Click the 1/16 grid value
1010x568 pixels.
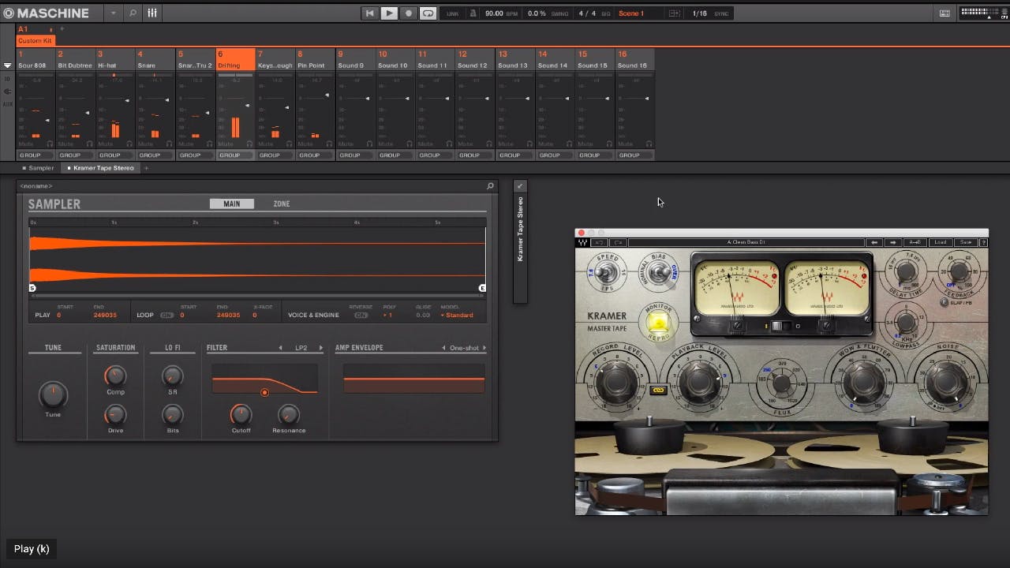pos(700,13)
